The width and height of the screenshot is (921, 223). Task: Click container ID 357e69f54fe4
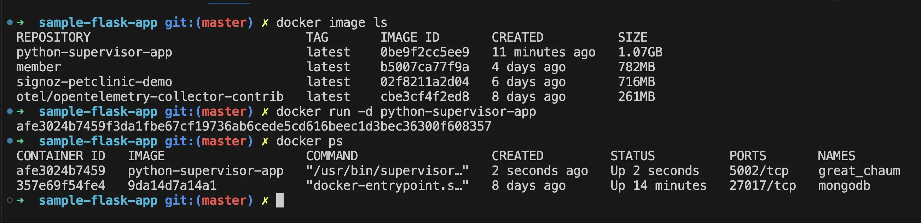(61, 186)
